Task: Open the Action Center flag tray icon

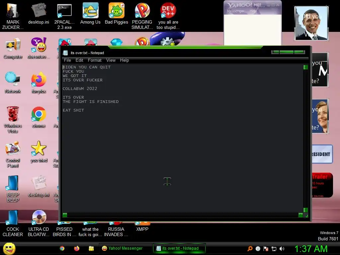Action: click(266, 249)
